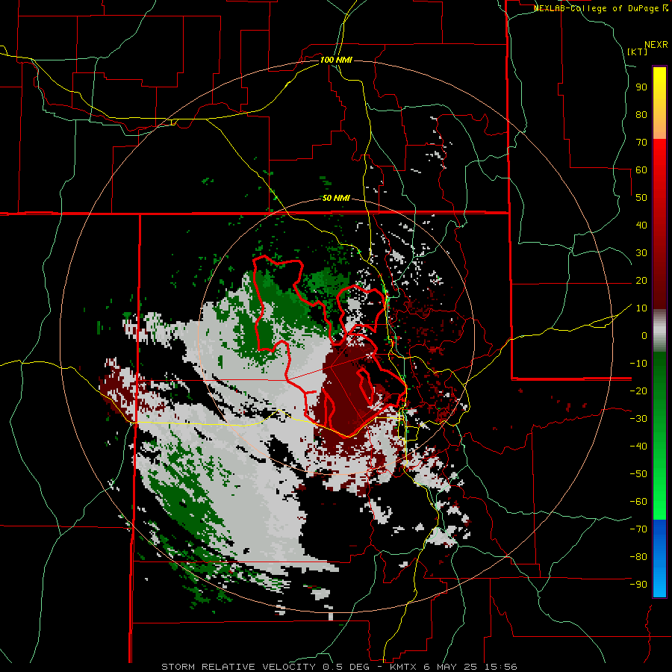Click the 40 value on velocity scale

(641, 225)
